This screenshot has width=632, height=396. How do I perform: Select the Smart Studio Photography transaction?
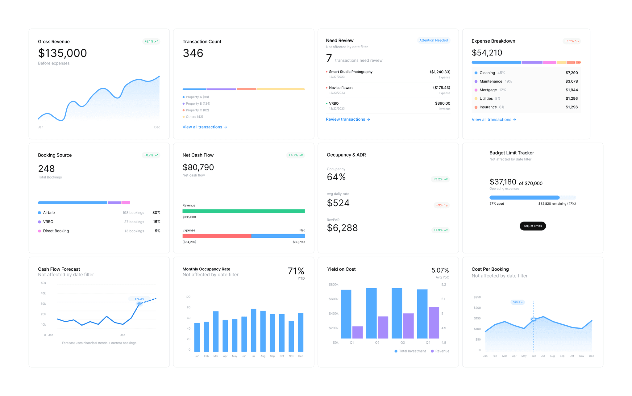[x=388, y=74]
